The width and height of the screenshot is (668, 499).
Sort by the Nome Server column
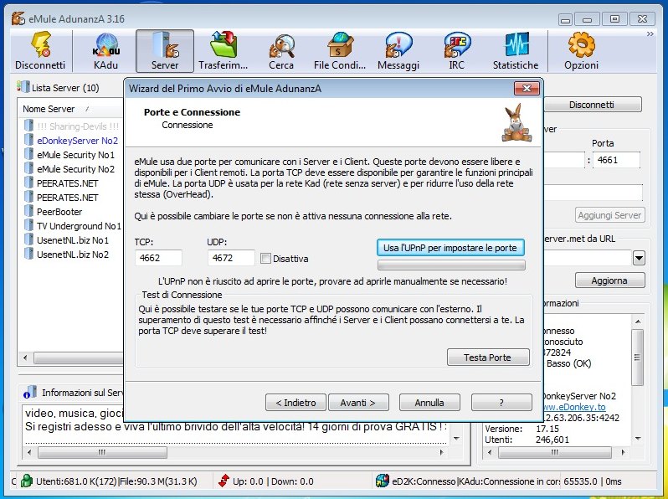click(49, 109)
